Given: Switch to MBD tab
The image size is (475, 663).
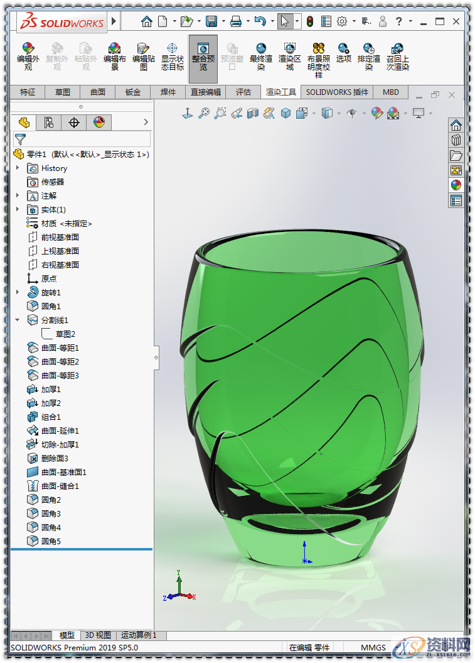Looking at the screenshot, I should (x=390, y=92).
